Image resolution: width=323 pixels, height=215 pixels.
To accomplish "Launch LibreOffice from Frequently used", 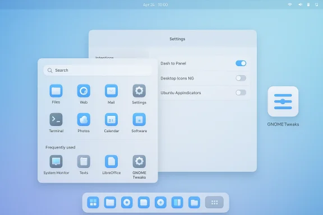I will (x=111, y=161).
